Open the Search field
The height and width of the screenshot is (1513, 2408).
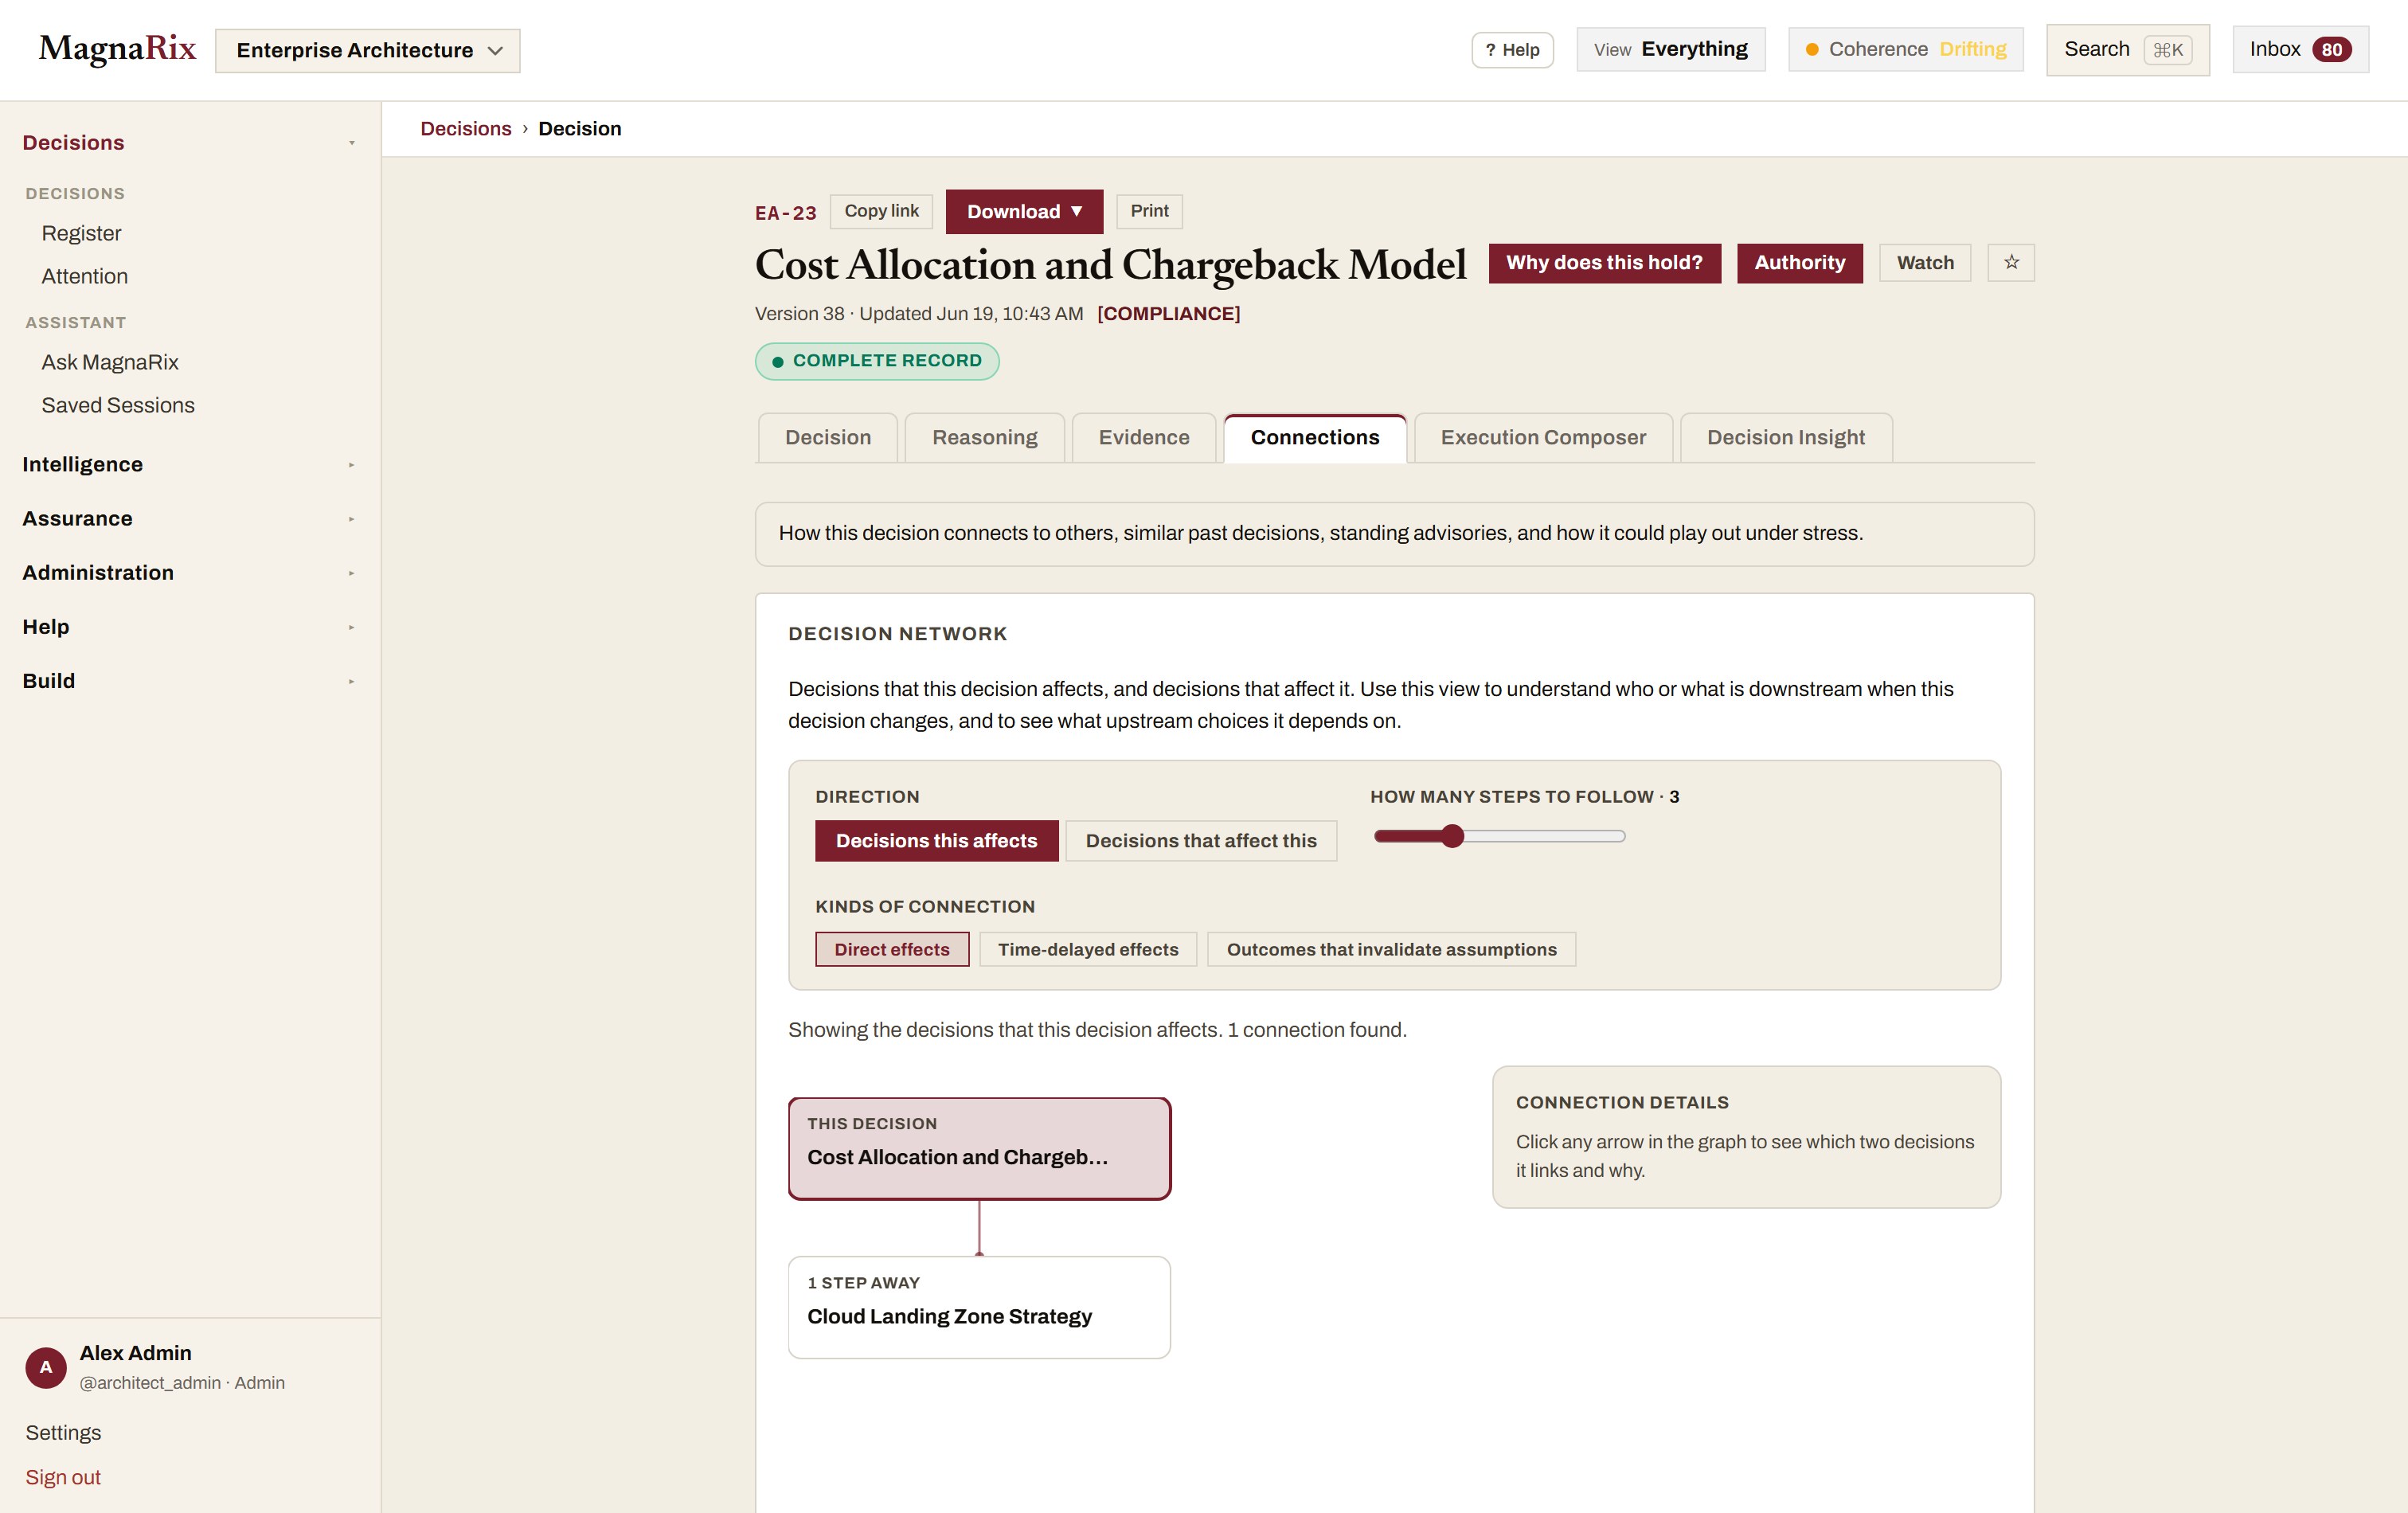(x=2127, y=49)
